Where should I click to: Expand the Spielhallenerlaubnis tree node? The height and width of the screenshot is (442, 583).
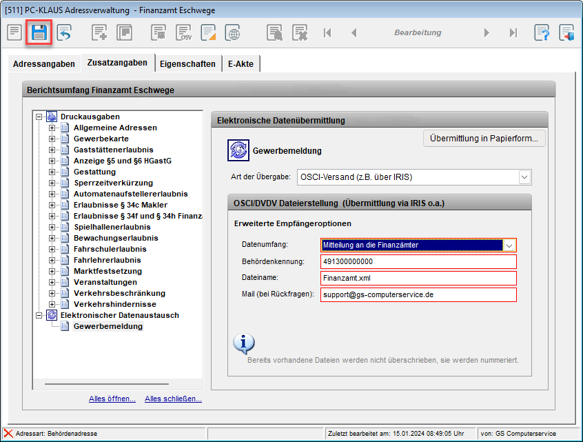pos(52,227)
